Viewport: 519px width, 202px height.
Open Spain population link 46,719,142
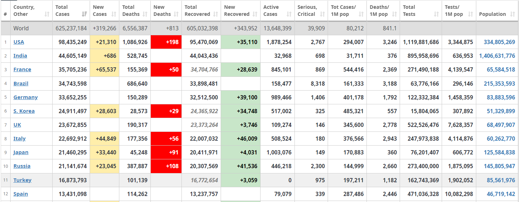[501, 194]
